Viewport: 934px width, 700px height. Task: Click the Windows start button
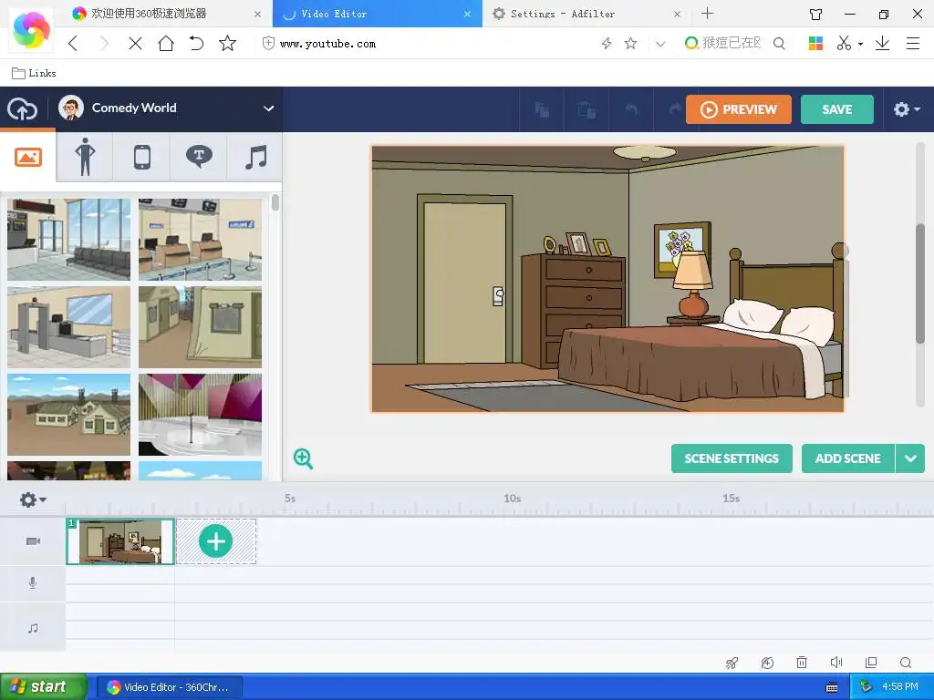pos(43,687)
